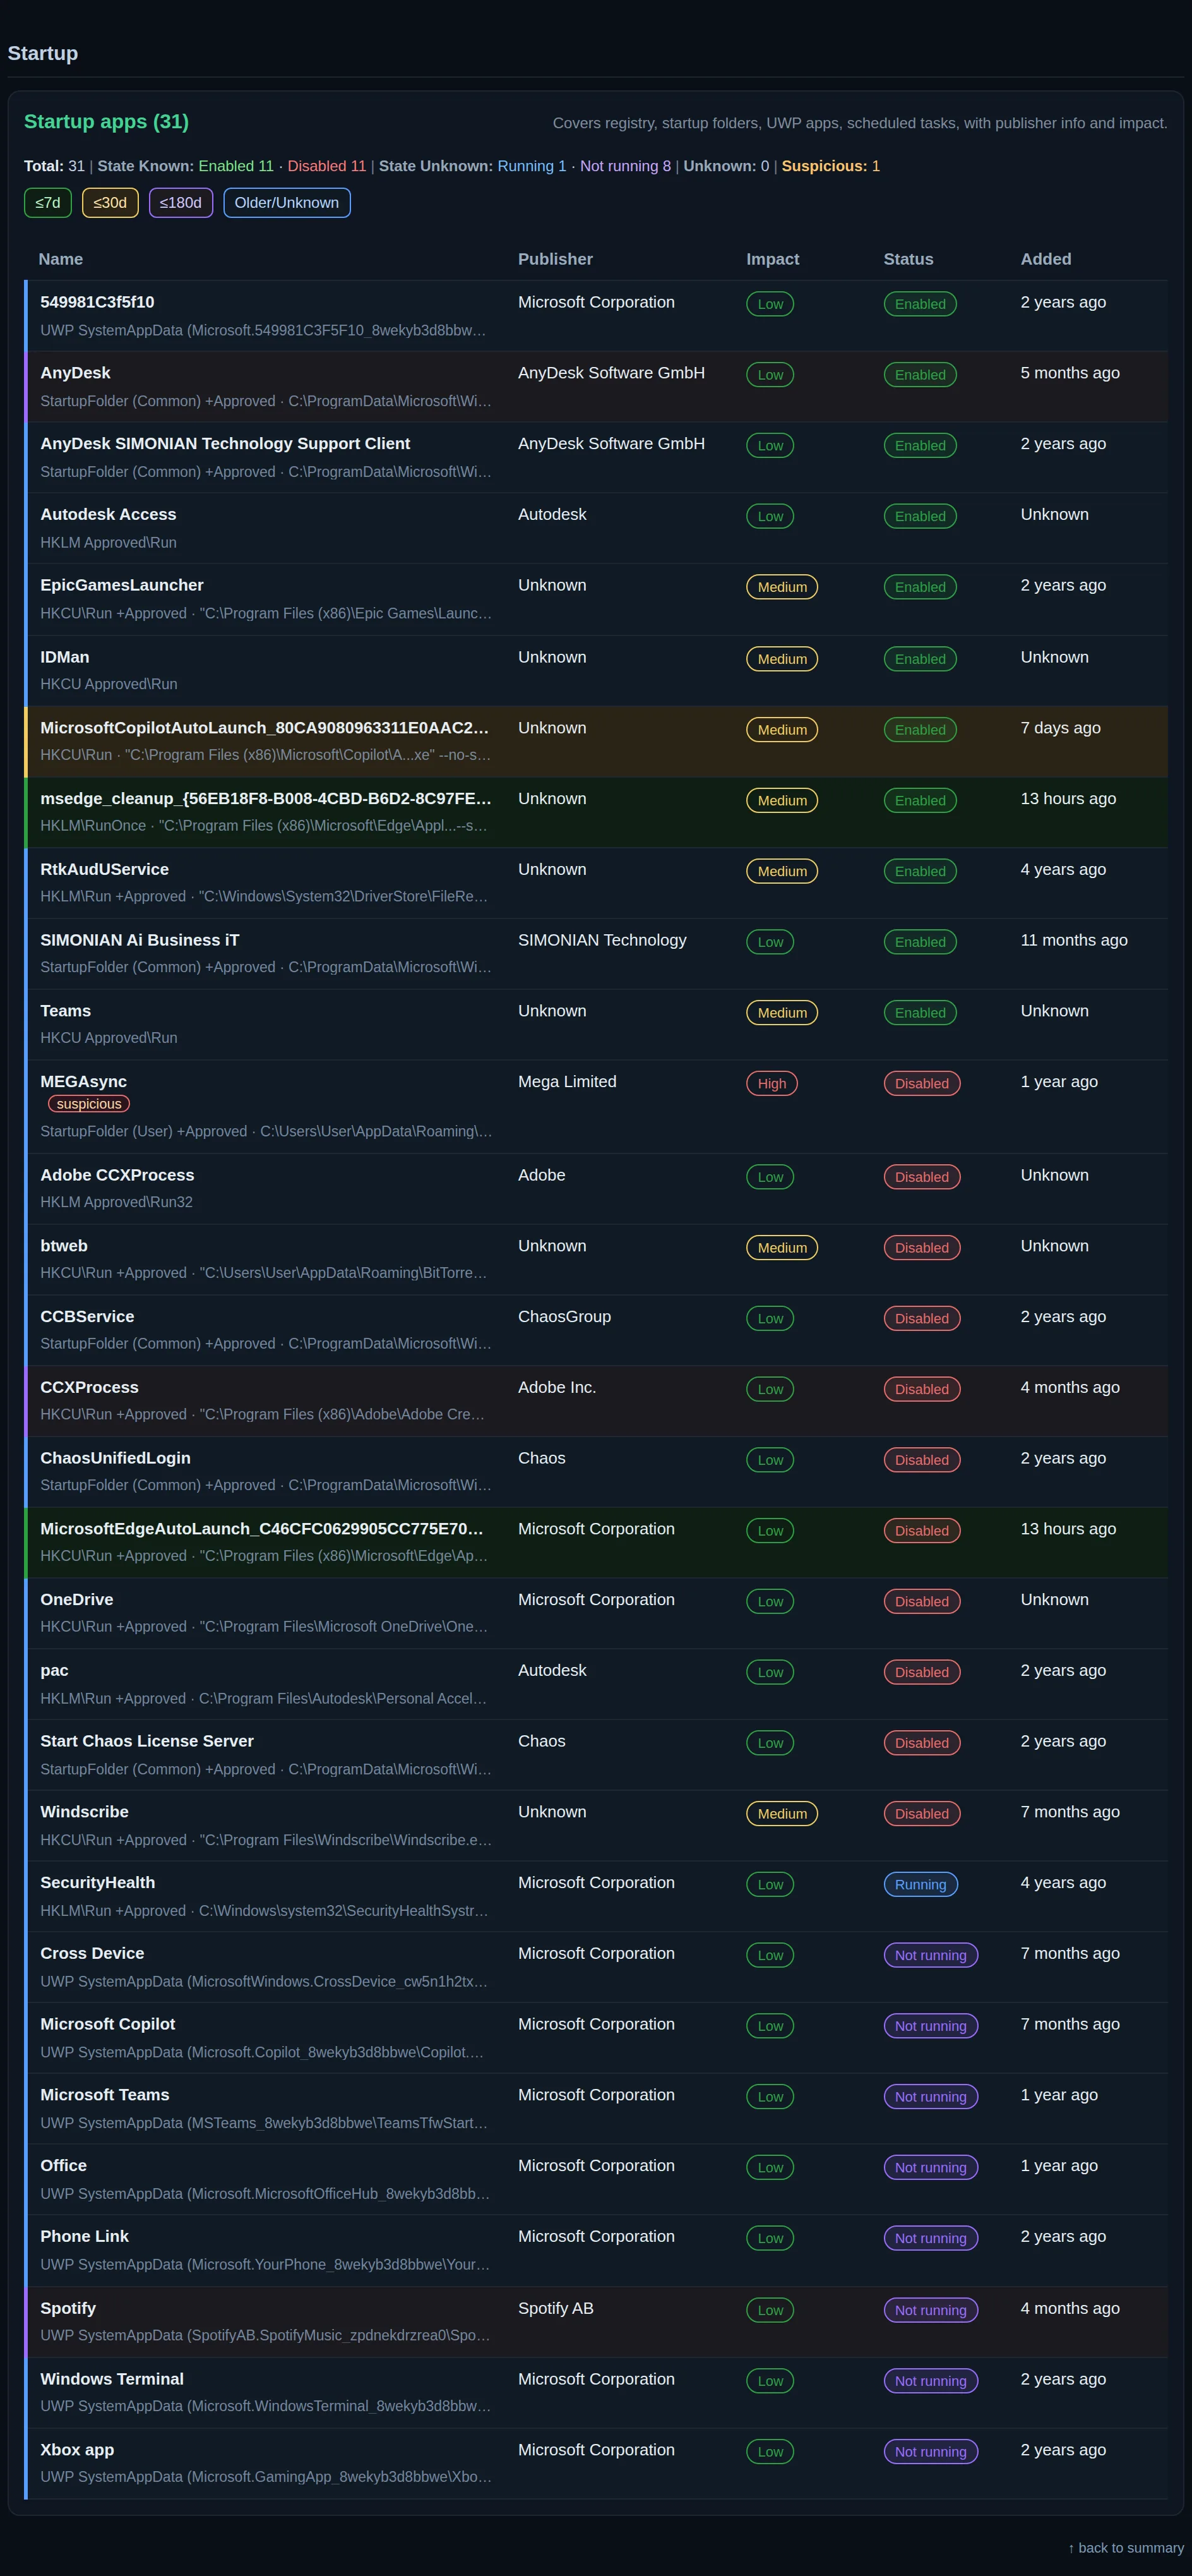Sort by the Publisher column header
Screen dimensions: 1192x2576
tap(556, 259)
